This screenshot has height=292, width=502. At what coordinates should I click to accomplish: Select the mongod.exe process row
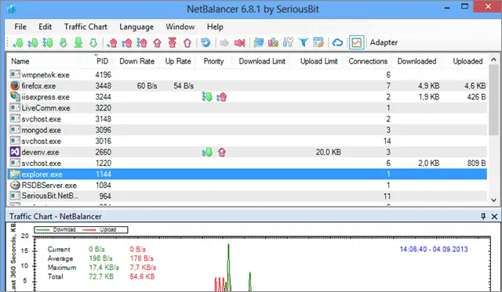(247, 130)
